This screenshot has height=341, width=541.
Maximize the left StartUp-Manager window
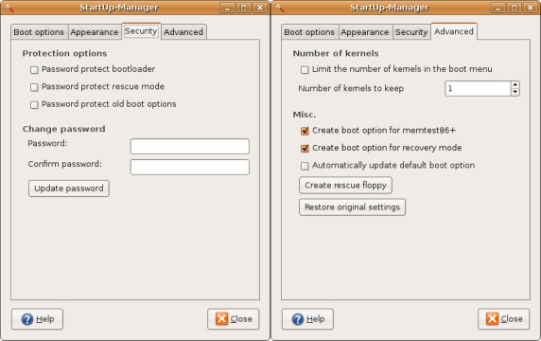click(243, 8)
